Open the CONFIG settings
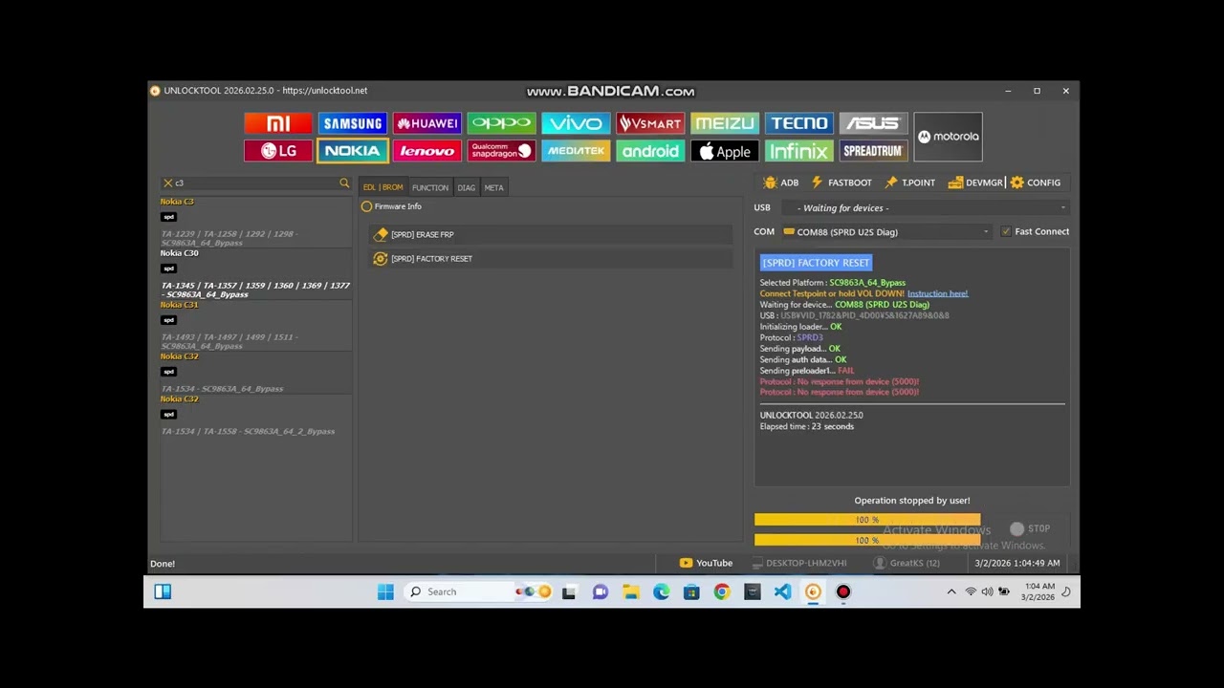The height and width of the screenshot is (688, 1224). (1036, 183)
